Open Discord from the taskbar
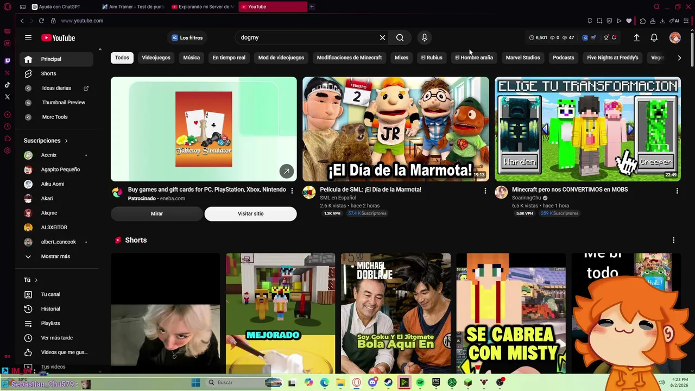Image resolution: width=695 pixels, height=391 pixels. (x=372, y=382)
